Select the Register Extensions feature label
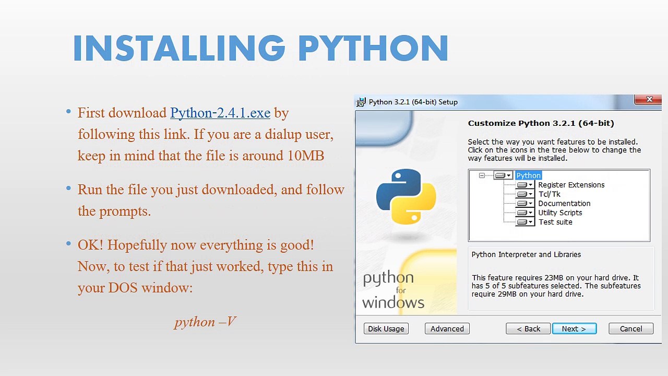This screenshot has width=668, height=376. click(571, 185)
